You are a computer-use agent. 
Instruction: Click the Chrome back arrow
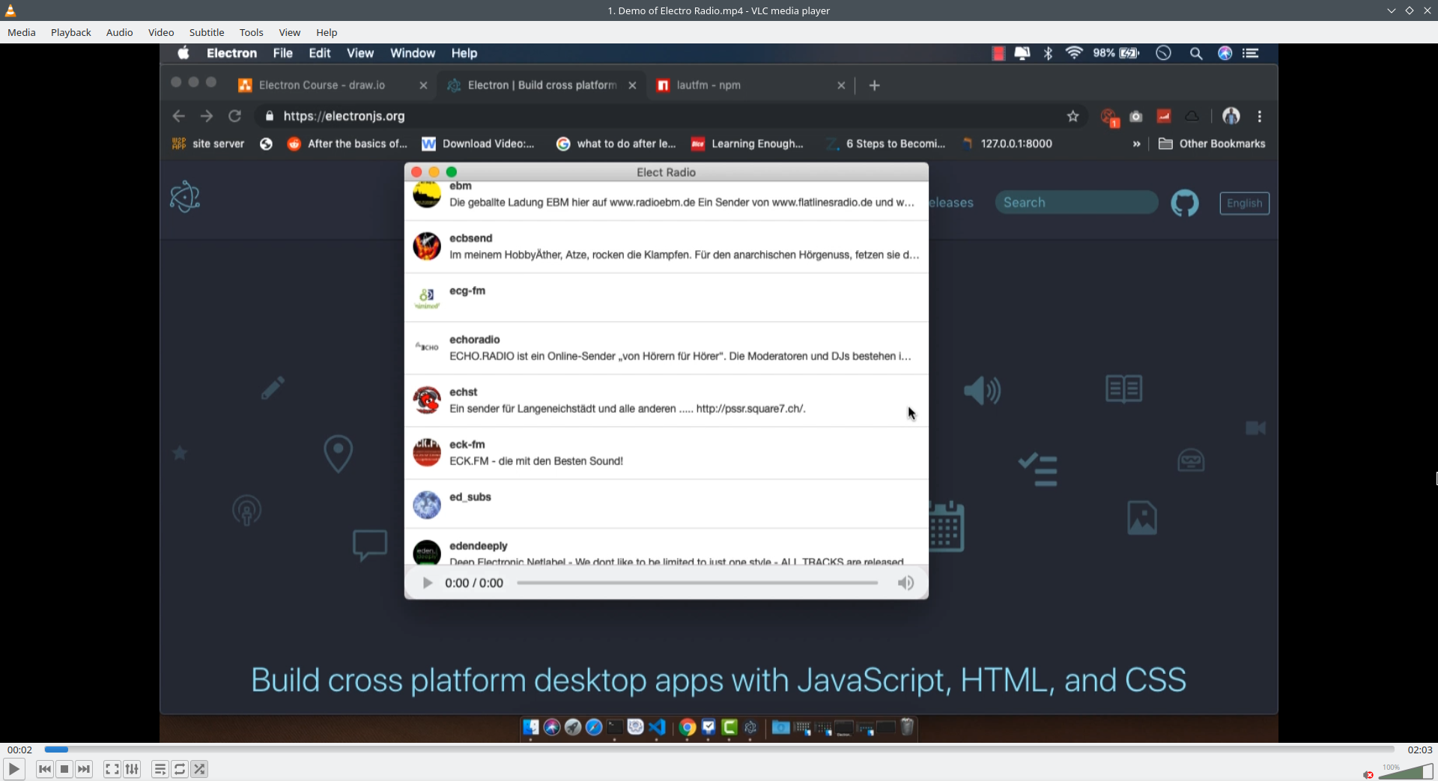(x=178, y=116)
